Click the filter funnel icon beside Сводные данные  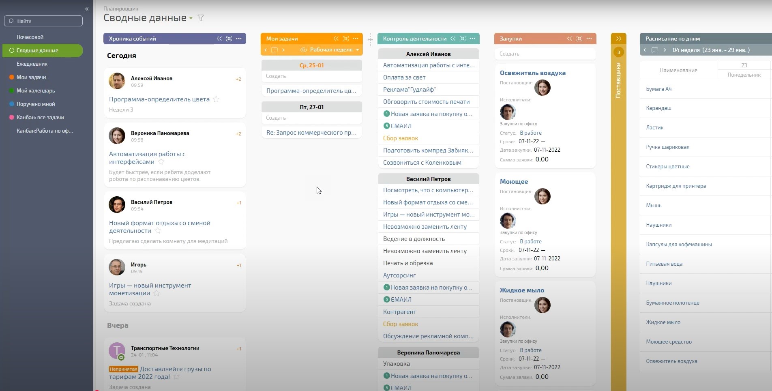pos(201,18)
